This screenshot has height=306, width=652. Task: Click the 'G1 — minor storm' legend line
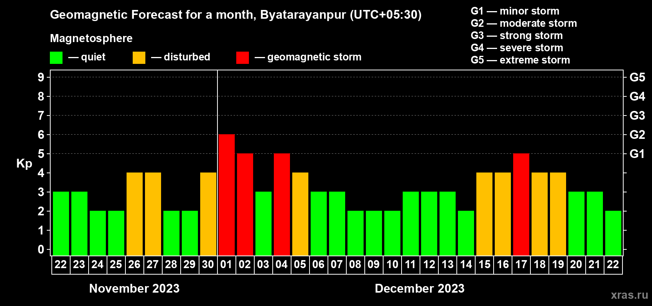tap(515, 11)
